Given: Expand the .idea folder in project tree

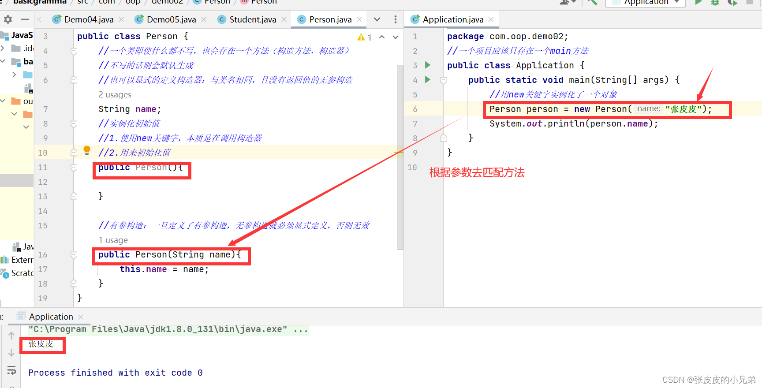Looking at the screenshot, I should (x=3, y=48).
